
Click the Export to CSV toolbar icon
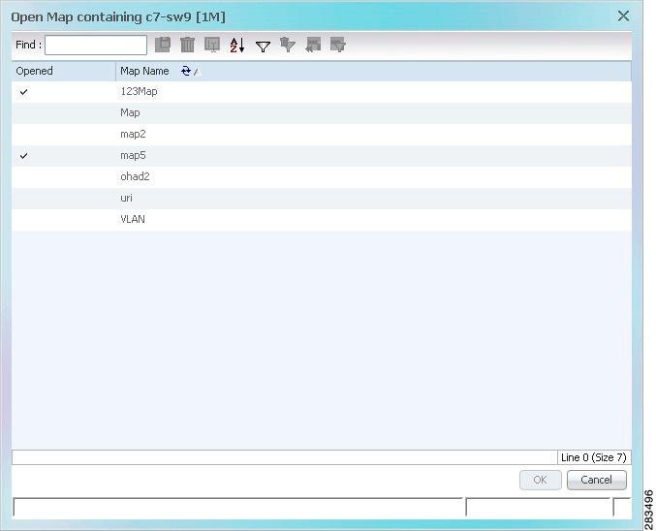pos(163,45)
